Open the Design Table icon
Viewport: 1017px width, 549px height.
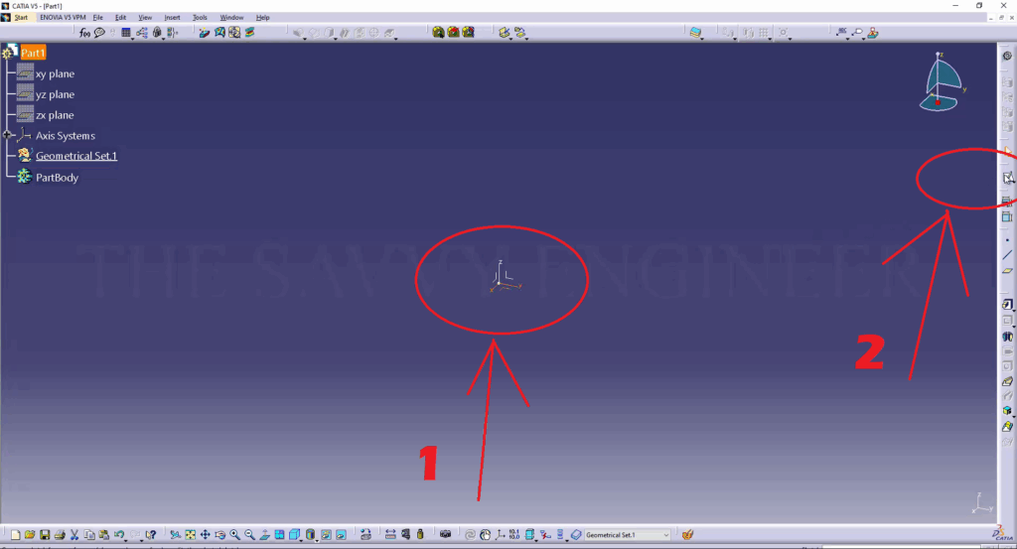point(126,33)
